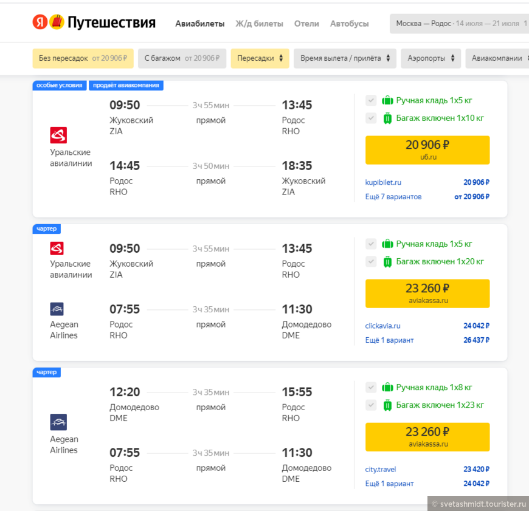This screenshot has width=529, height=511.
Task: Buy ticket for 20 906 ₽ at u6.ru
Action: point(427,150)
